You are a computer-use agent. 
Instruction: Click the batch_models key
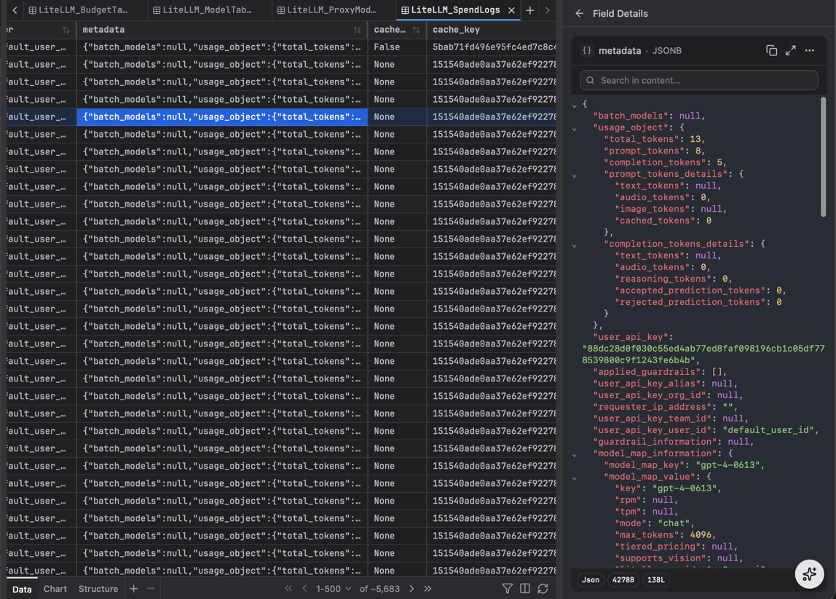[631, 116]
